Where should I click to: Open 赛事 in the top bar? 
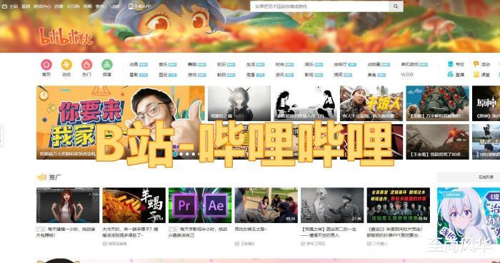[x=100, y=6]
